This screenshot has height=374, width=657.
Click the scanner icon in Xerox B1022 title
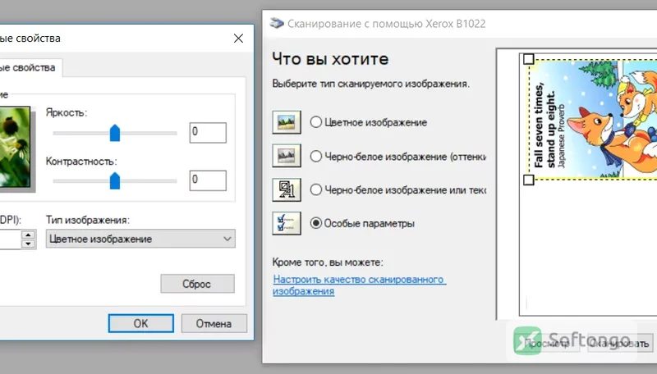coord(277,23)
